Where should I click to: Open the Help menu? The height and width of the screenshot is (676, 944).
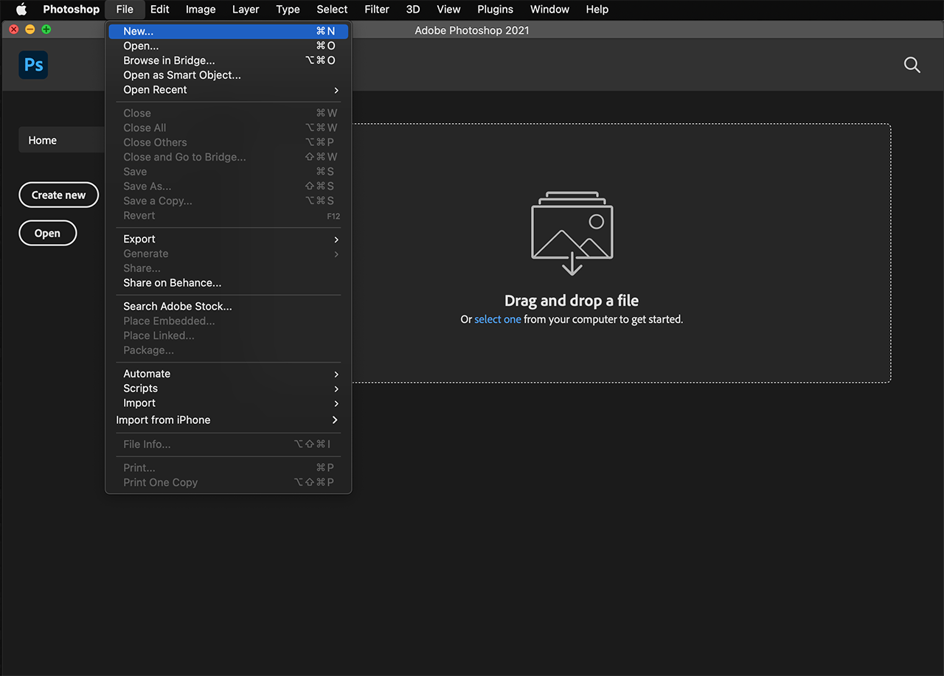(x=597, y=10)
